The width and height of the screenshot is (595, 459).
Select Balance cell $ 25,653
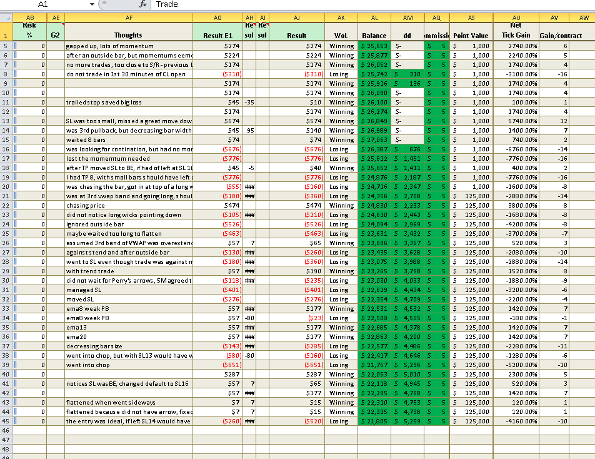tap(374, 46)
